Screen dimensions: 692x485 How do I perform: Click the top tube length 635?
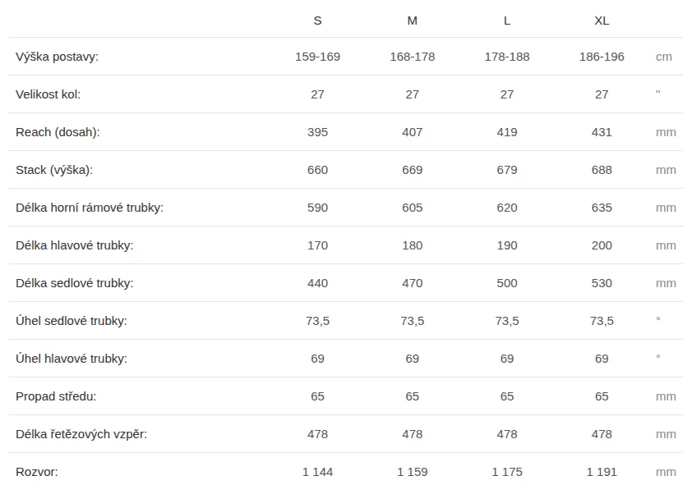tap(602, 208)
